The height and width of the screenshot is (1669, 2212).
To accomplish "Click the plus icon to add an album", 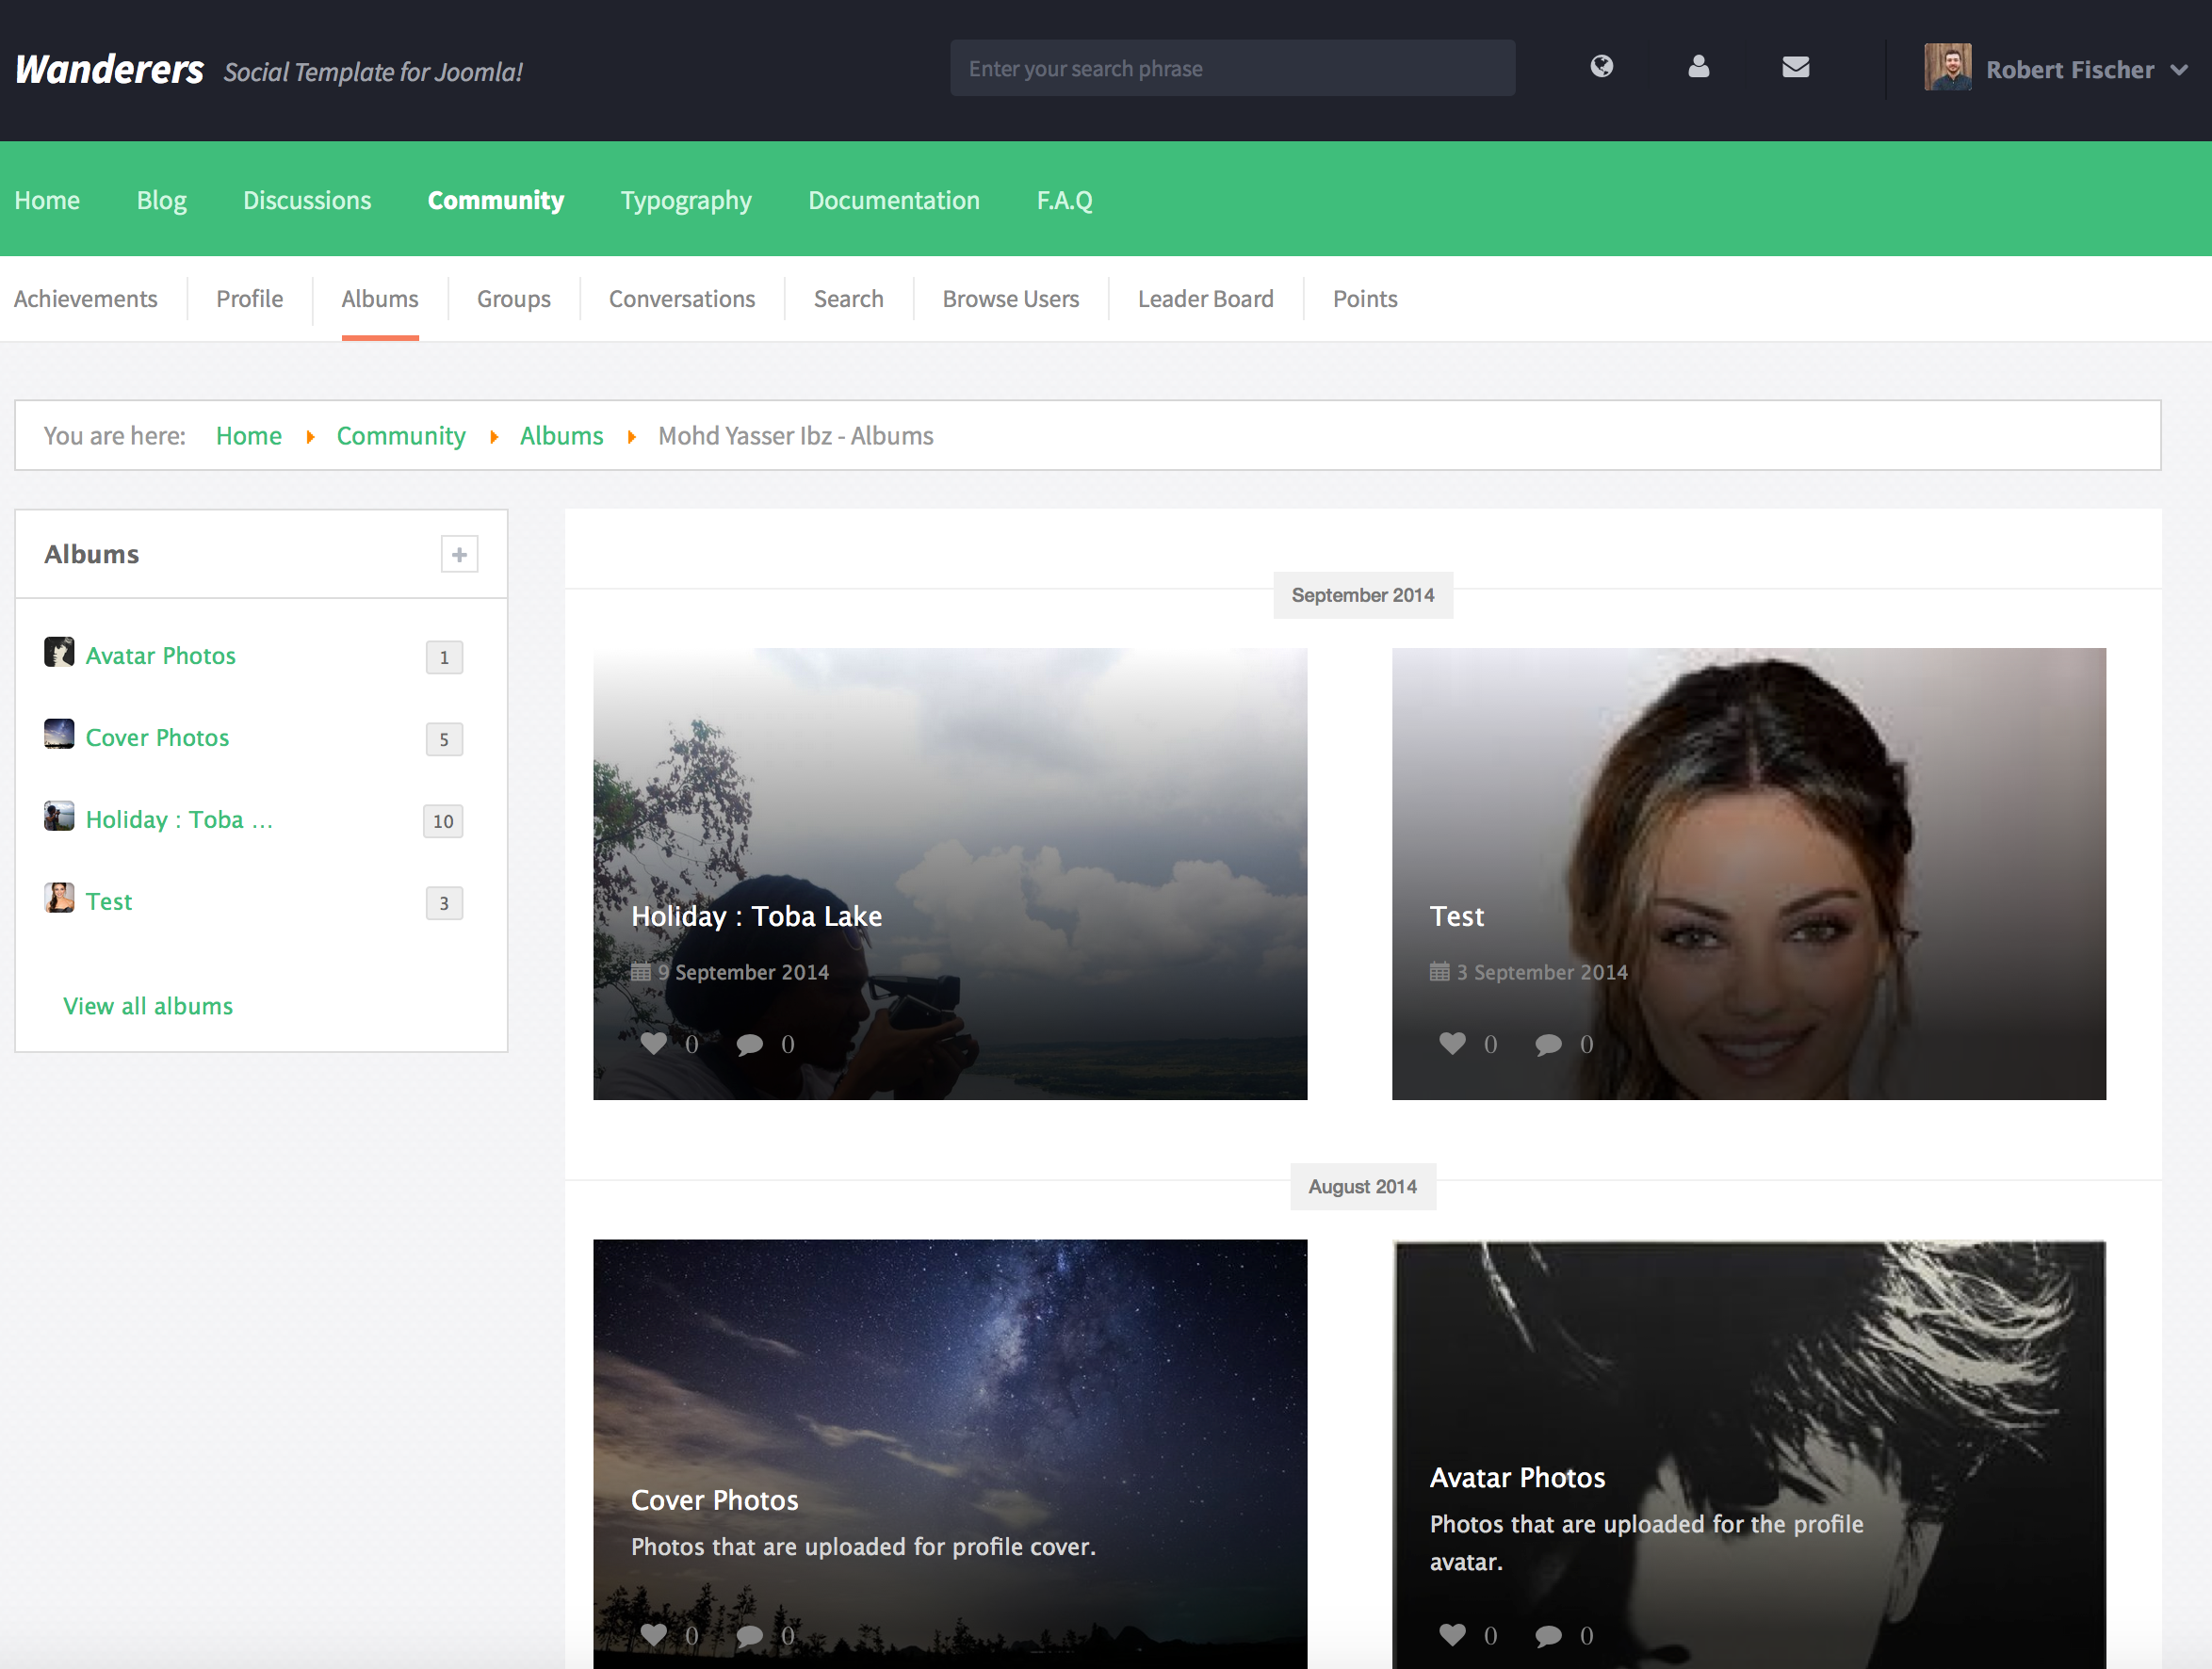I will [x=459, y=554].
